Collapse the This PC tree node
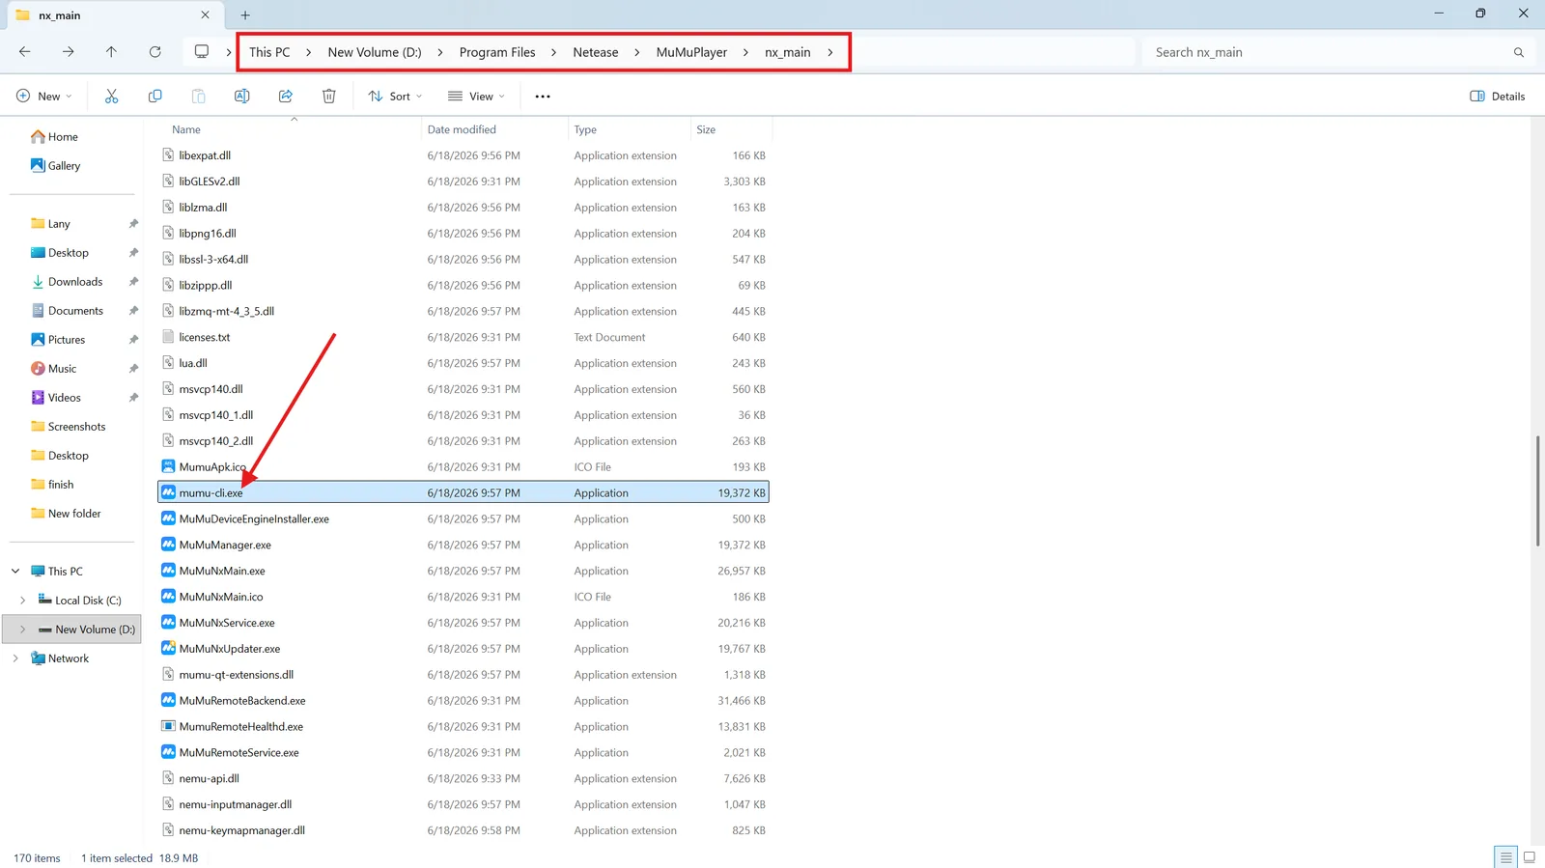This screenshot has width=1545, height=868. [15, 572]
